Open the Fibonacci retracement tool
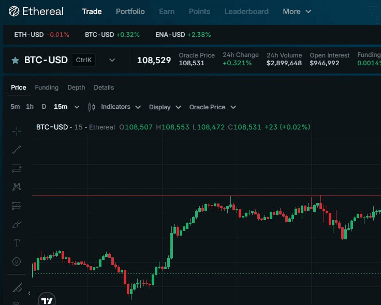 [x=17, y=168]
